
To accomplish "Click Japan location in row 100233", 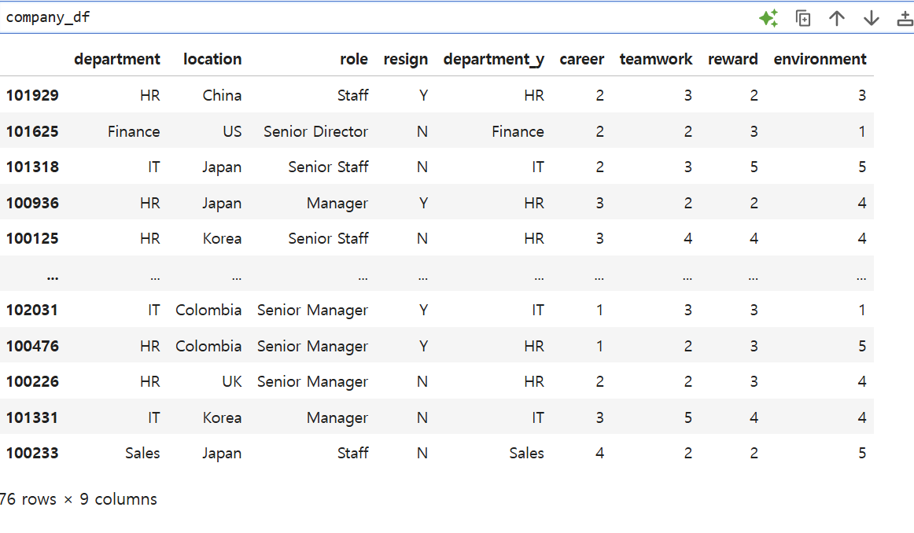I will coord(222,454).
